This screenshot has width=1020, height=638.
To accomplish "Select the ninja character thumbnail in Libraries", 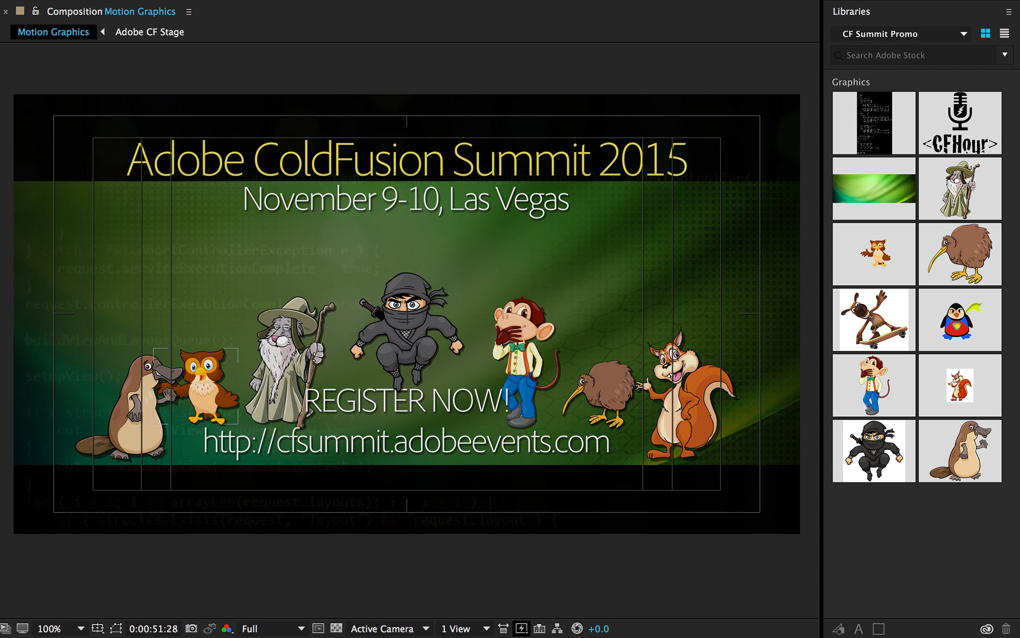I will point(874,451).
